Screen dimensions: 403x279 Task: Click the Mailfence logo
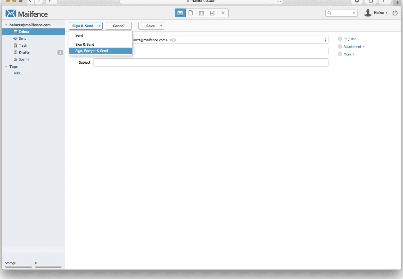pos(27,14)
